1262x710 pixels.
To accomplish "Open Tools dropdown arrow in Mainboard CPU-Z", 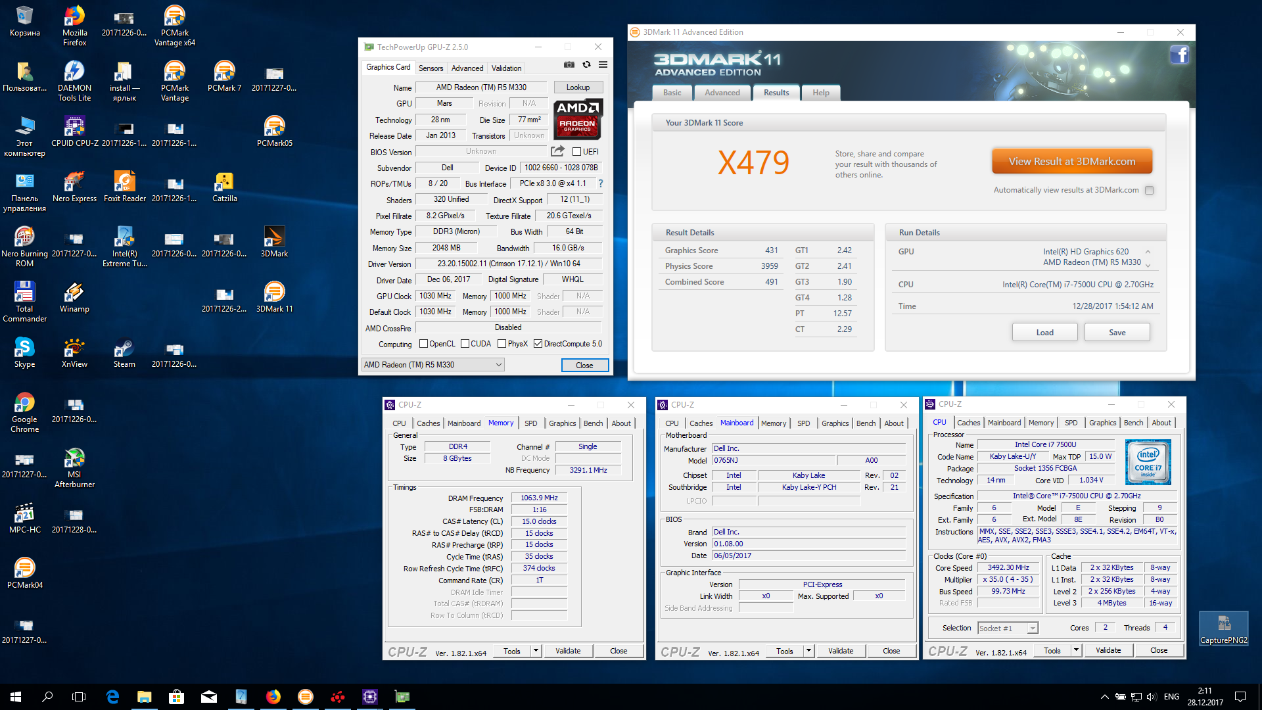I will (808, 651).
